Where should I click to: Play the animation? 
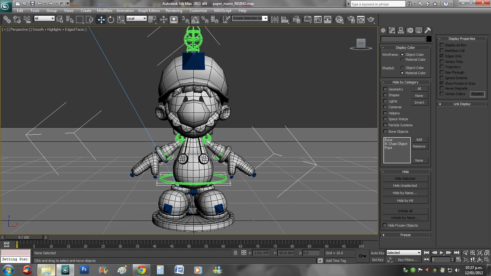[x=441, y=253]
